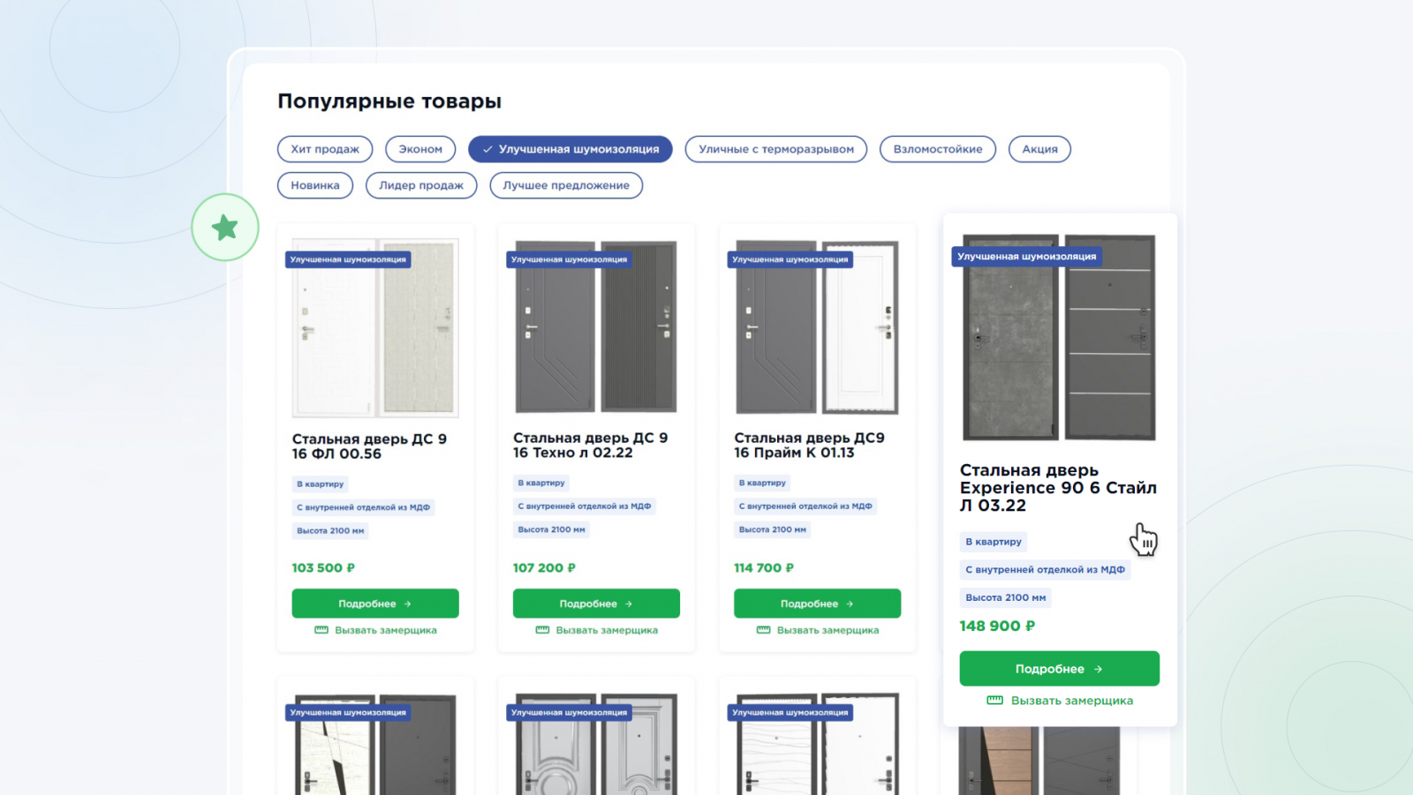Click Высота 2100 мм tag on Experience 90 card
Screen dimensions: 1413x795
(1006, 598)
